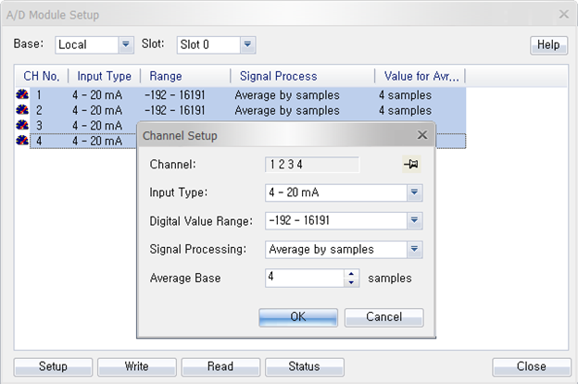Click the channel 2 row icon
578x384 pixels.
point(21,110)
